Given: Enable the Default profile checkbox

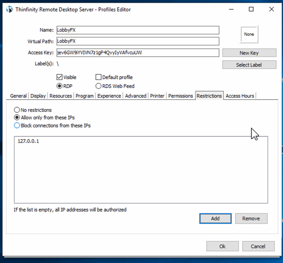Looking at the screenshot, I should [99, 77].
